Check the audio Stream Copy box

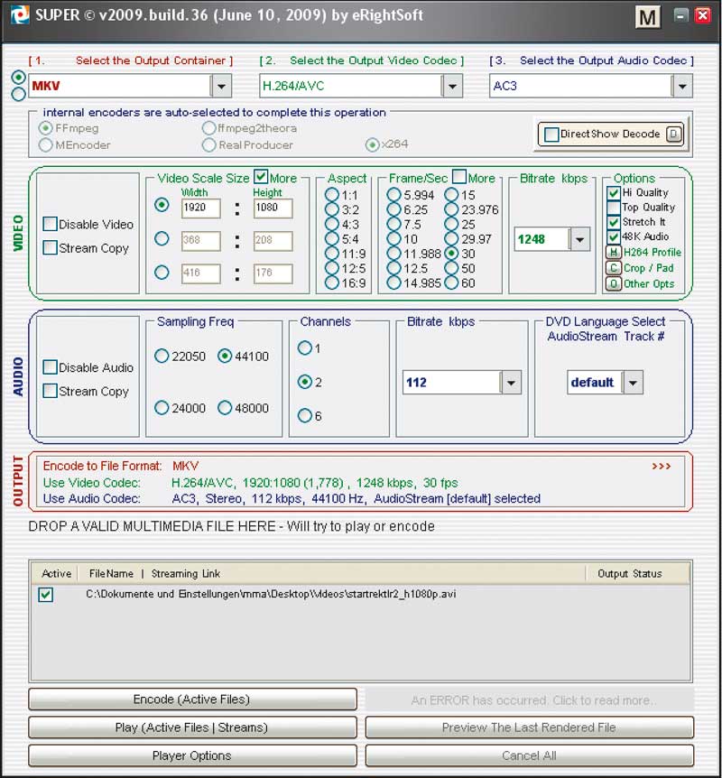[x=51, y=392]
